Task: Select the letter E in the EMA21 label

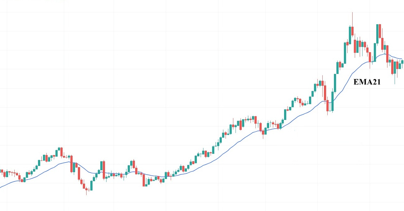Action: pyautogui.click(x=356, y=82)
